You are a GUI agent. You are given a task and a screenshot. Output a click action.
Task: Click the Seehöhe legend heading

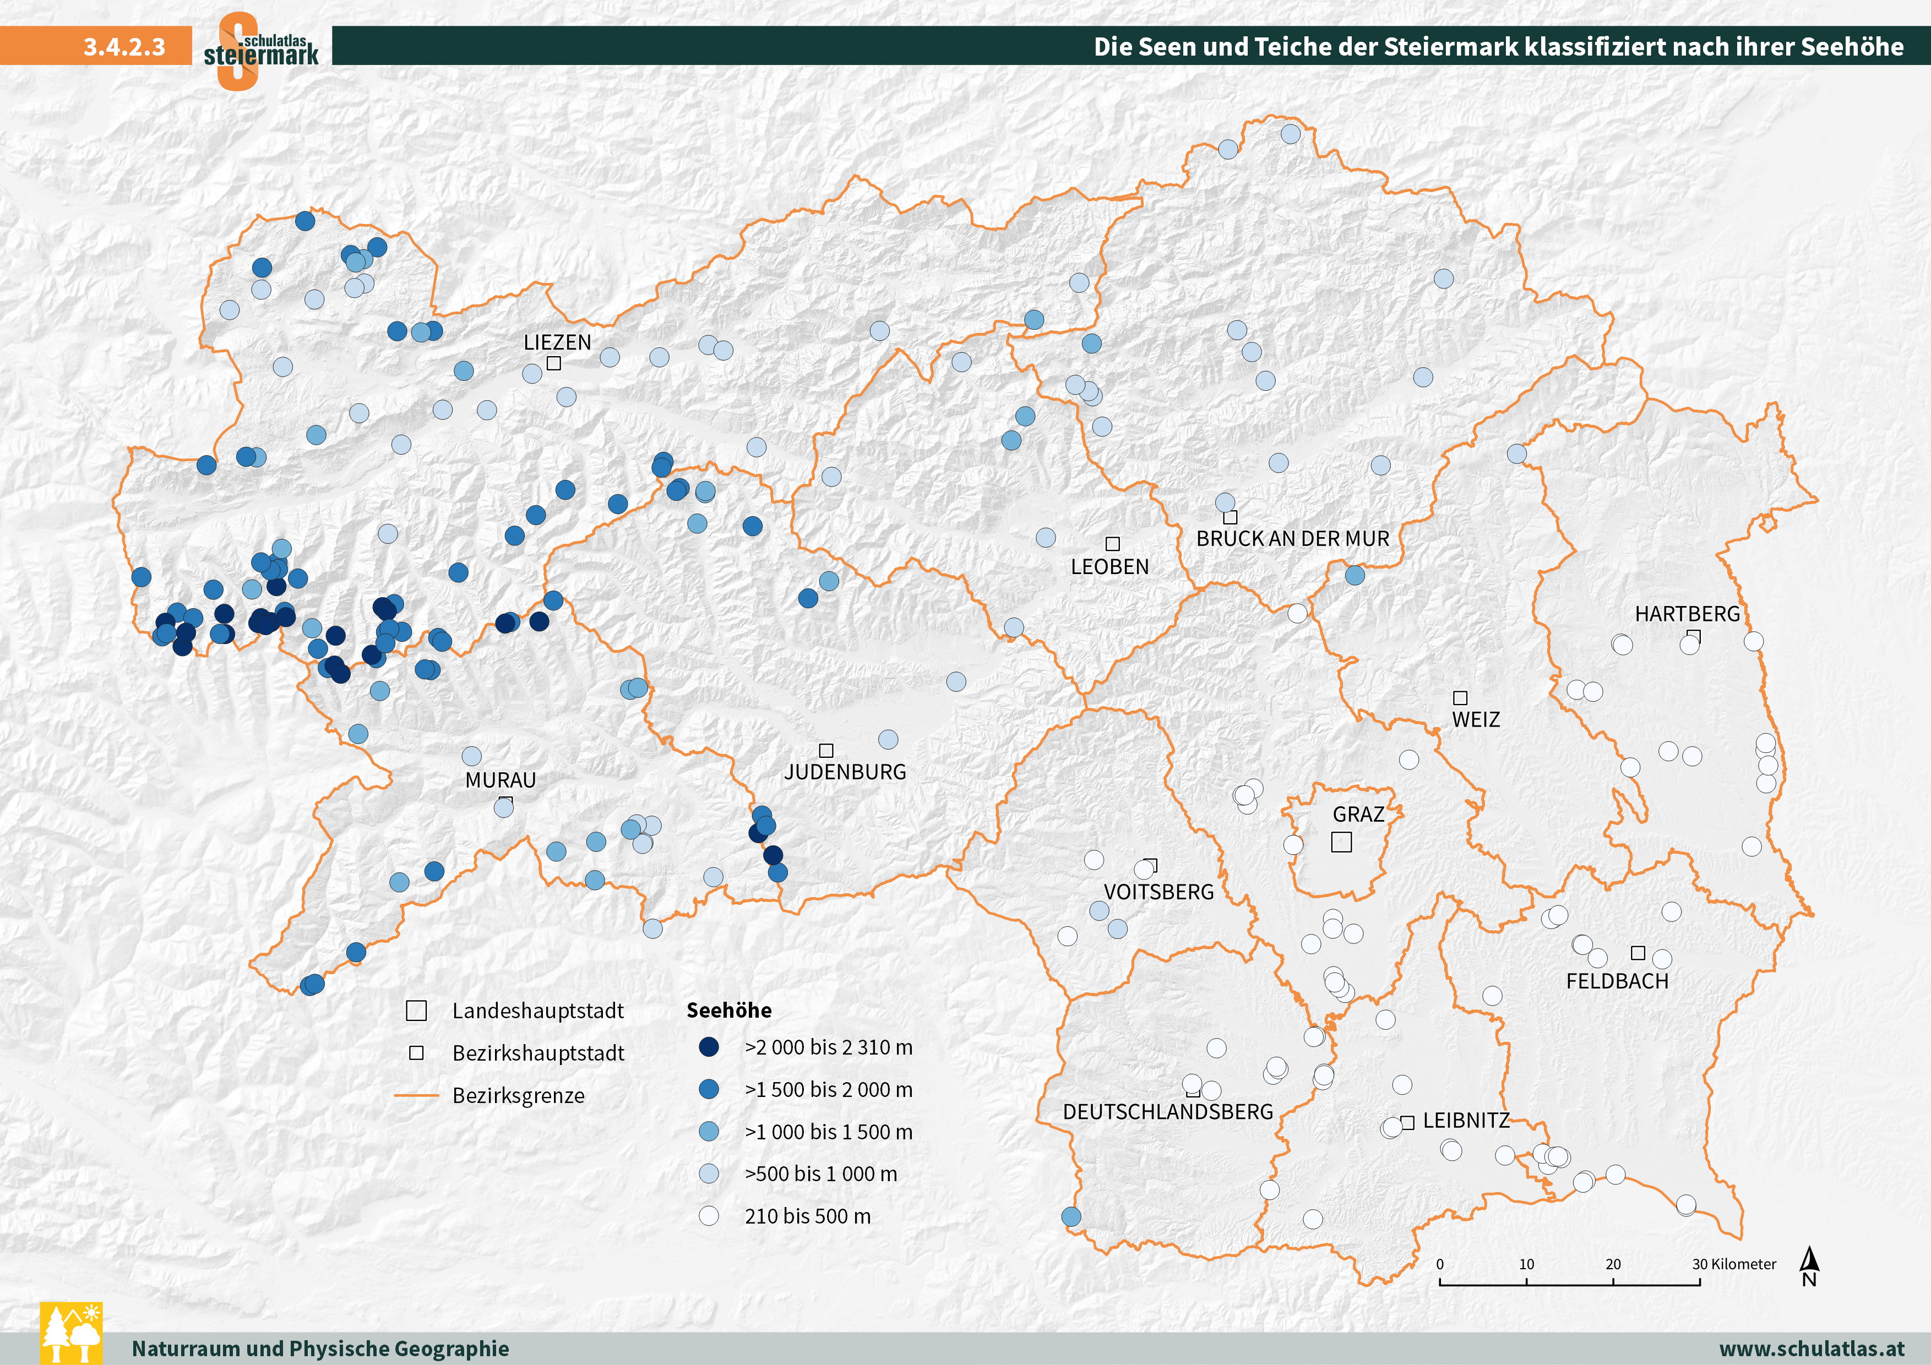coord(728,1011)
